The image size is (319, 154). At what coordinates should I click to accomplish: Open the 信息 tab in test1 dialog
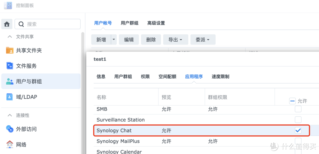(x=101, y=77)
